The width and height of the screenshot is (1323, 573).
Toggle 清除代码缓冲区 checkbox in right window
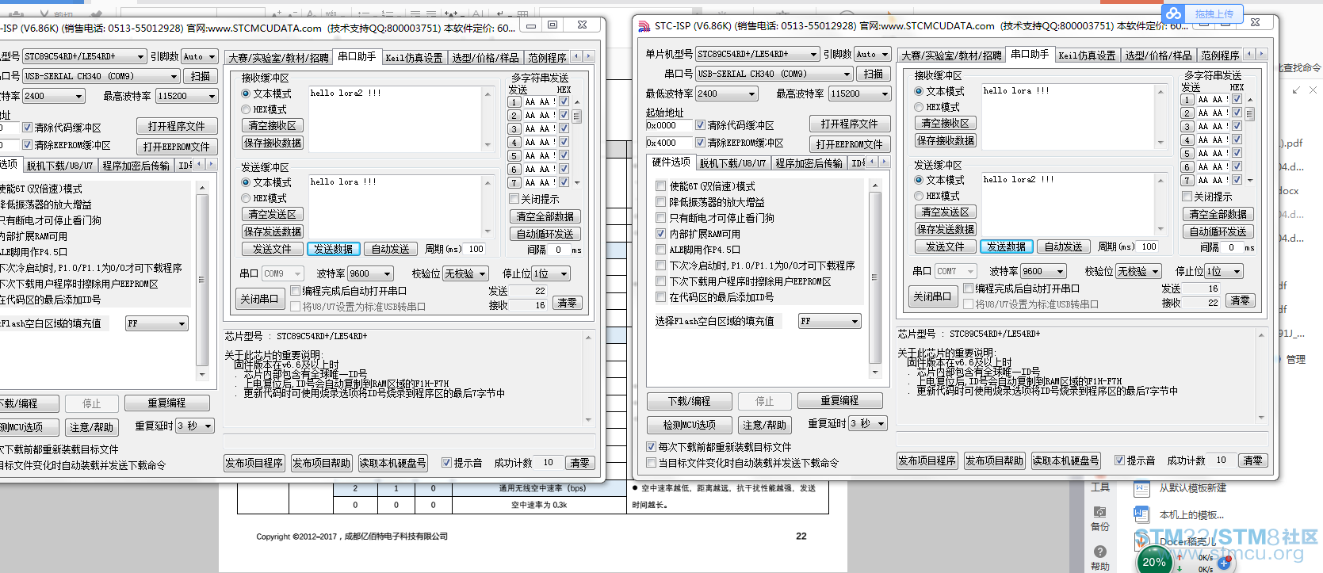[700, 124]
